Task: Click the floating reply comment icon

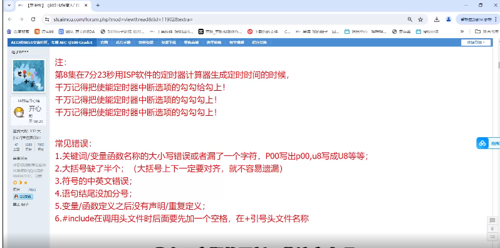Action: pos(492,220)
